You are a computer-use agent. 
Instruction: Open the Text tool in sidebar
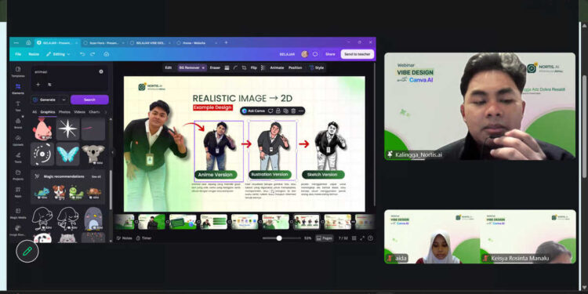pyautogui.click(x=17, y=106)
